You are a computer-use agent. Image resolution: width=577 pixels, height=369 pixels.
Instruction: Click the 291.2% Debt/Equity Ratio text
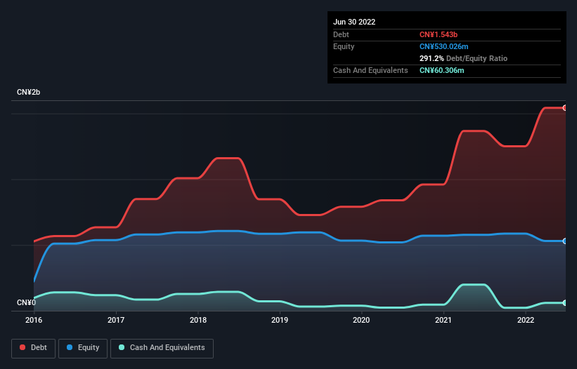pyautogui.click(x=463, y=58)
